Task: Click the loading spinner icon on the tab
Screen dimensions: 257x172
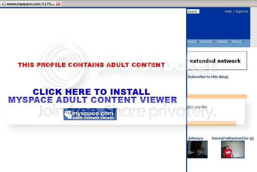Action: pos(4,4)
